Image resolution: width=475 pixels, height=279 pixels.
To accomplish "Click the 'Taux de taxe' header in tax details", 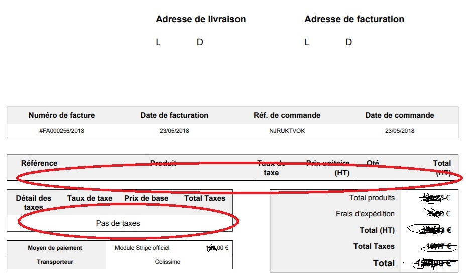I will (90, 198).
